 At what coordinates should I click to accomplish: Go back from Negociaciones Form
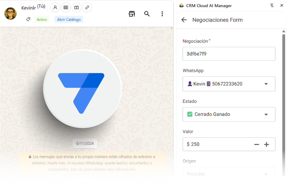coord(184,20)
